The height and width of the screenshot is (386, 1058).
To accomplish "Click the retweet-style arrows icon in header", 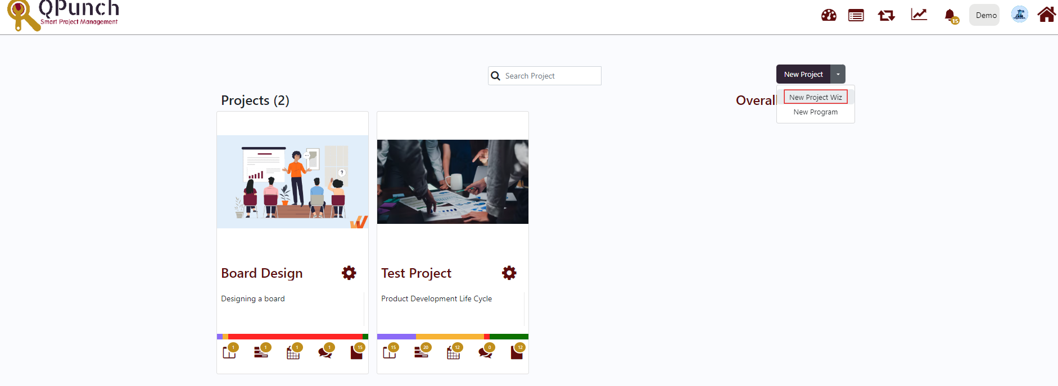I will pos(887,15).
